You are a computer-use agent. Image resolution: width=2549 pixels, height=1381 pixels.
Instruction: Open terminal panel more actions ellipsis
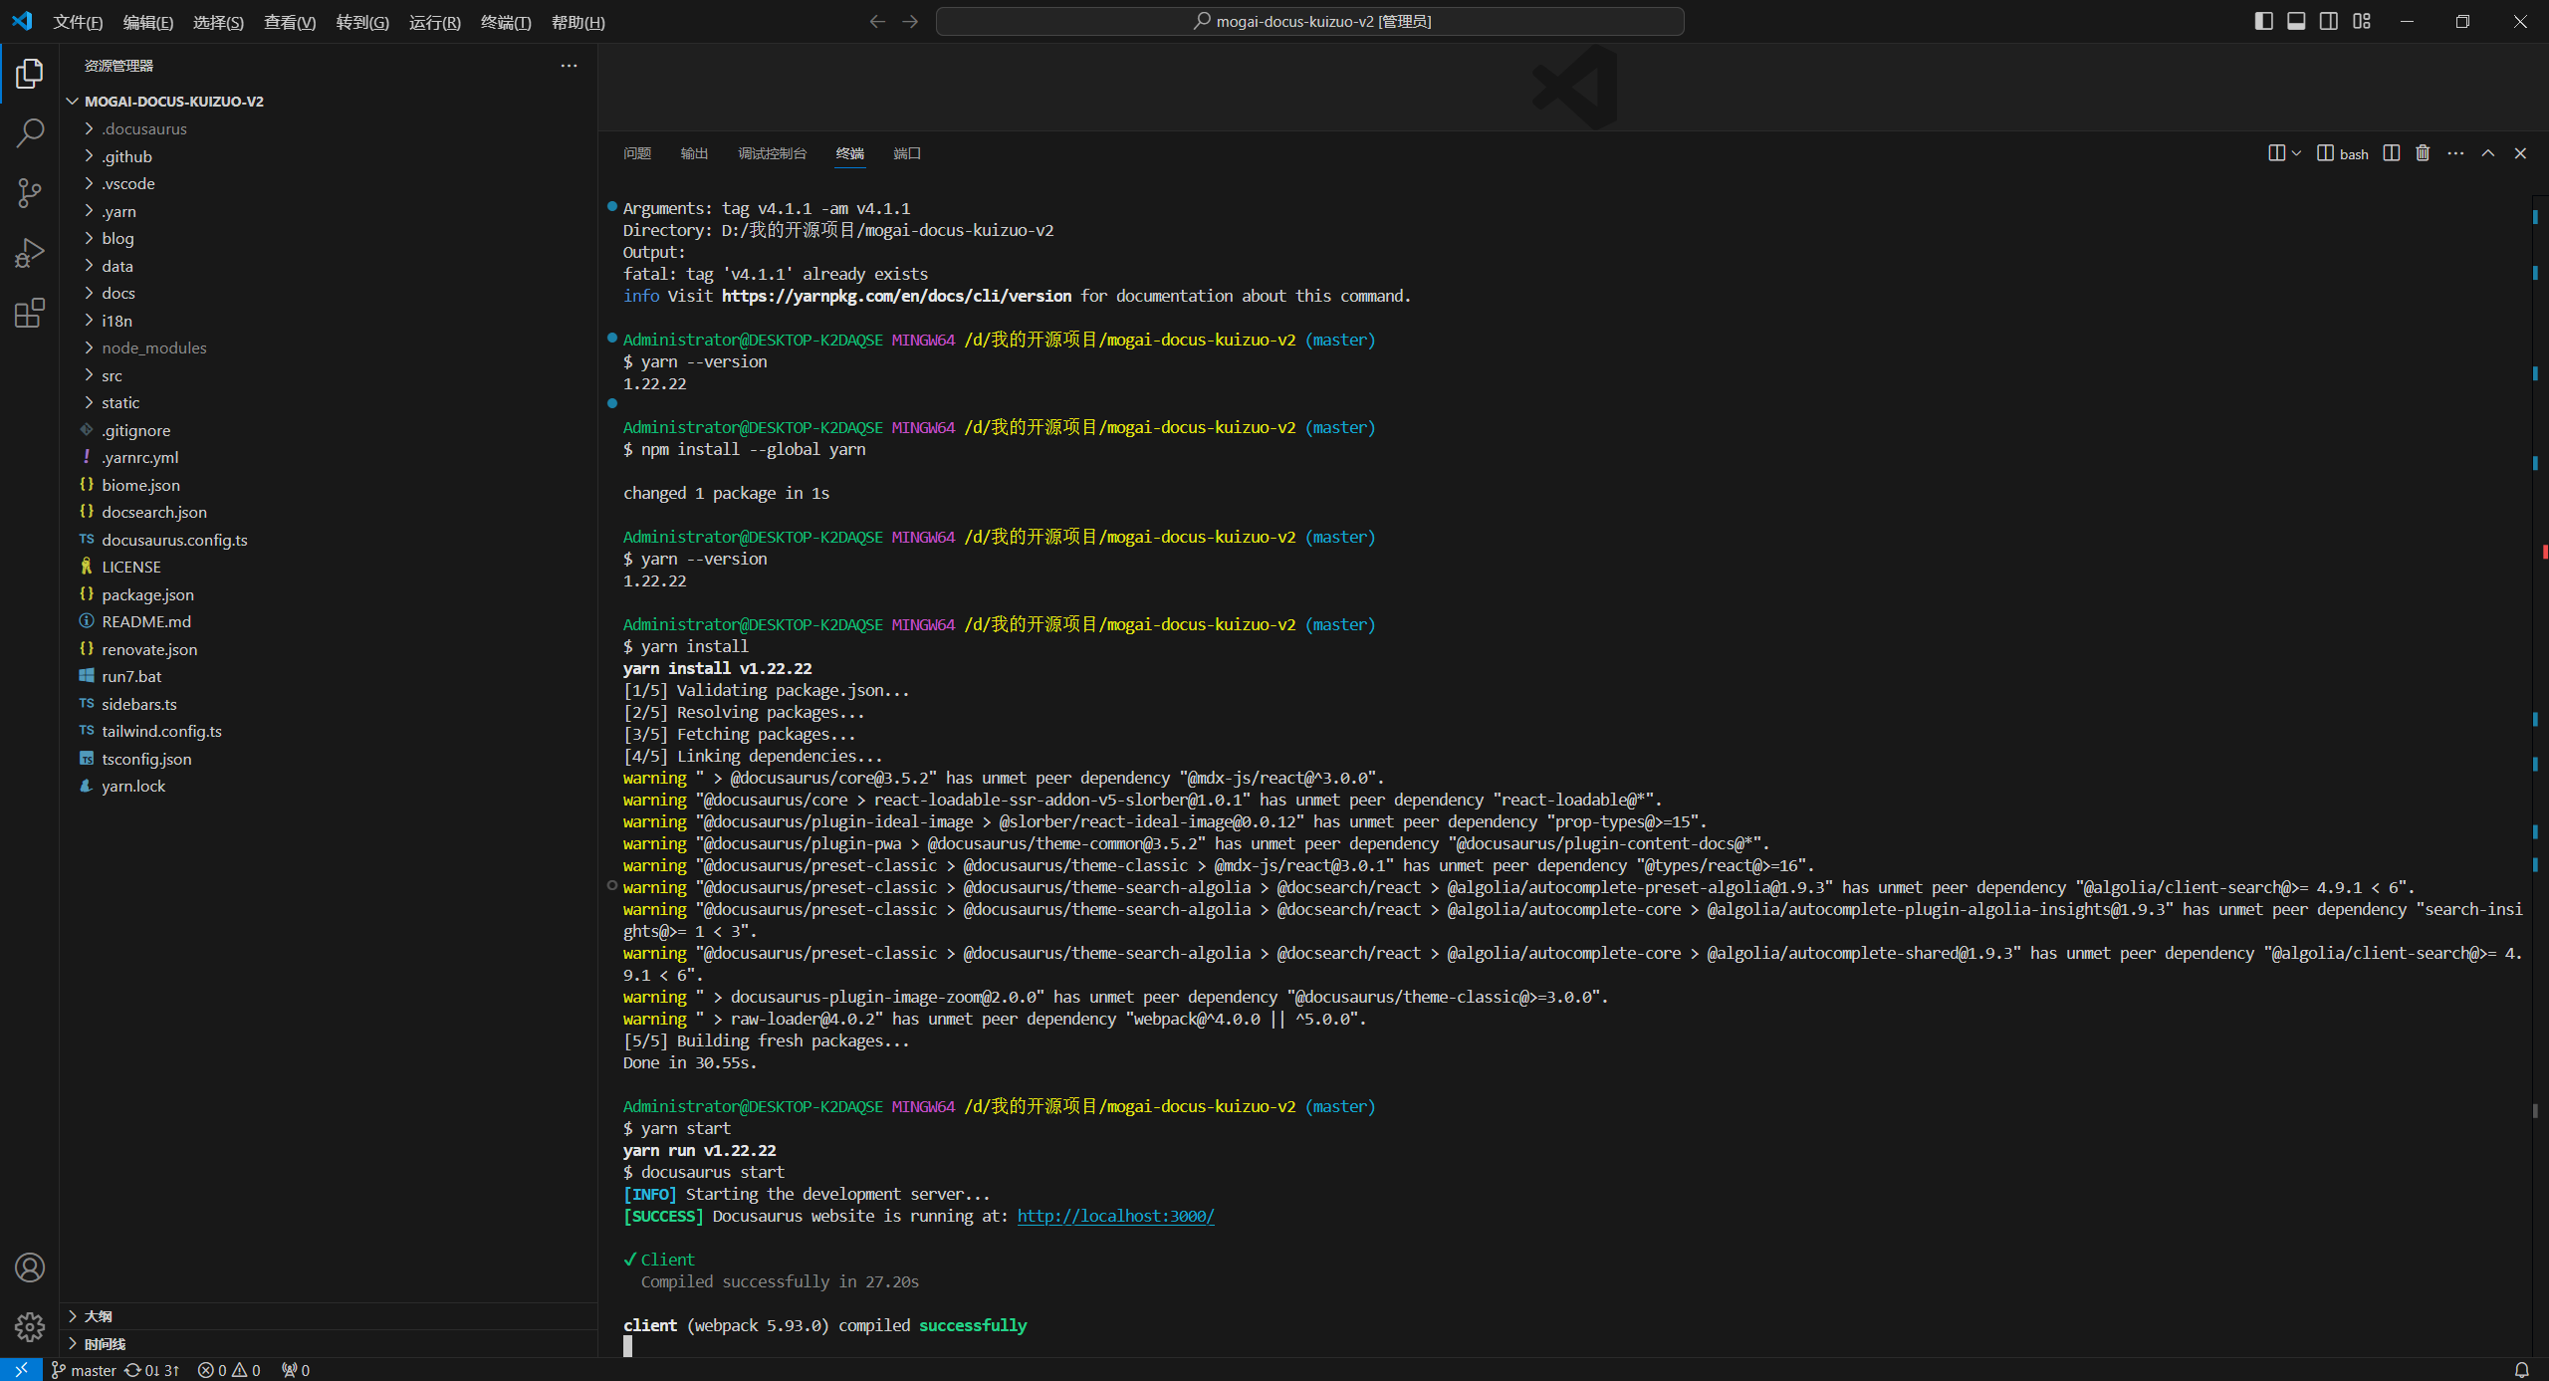(x=2456, y=152)
